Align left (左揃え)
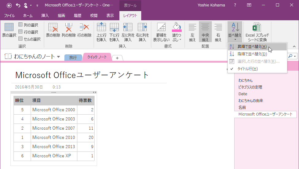 (x=192, y=32)
